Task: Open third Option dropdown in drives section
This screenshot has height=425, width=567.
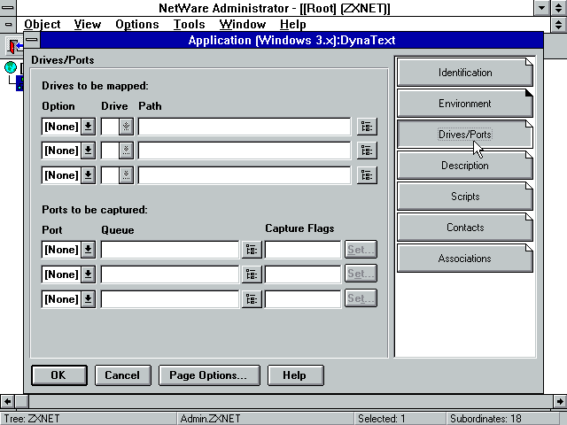Action: 88,175
